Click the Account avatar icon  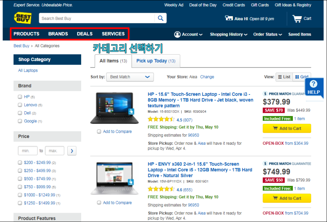click(177, 34)
